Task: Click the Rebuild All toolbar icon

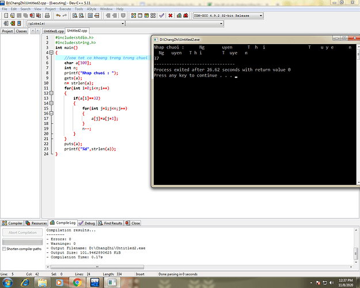Action: [153, 16]
